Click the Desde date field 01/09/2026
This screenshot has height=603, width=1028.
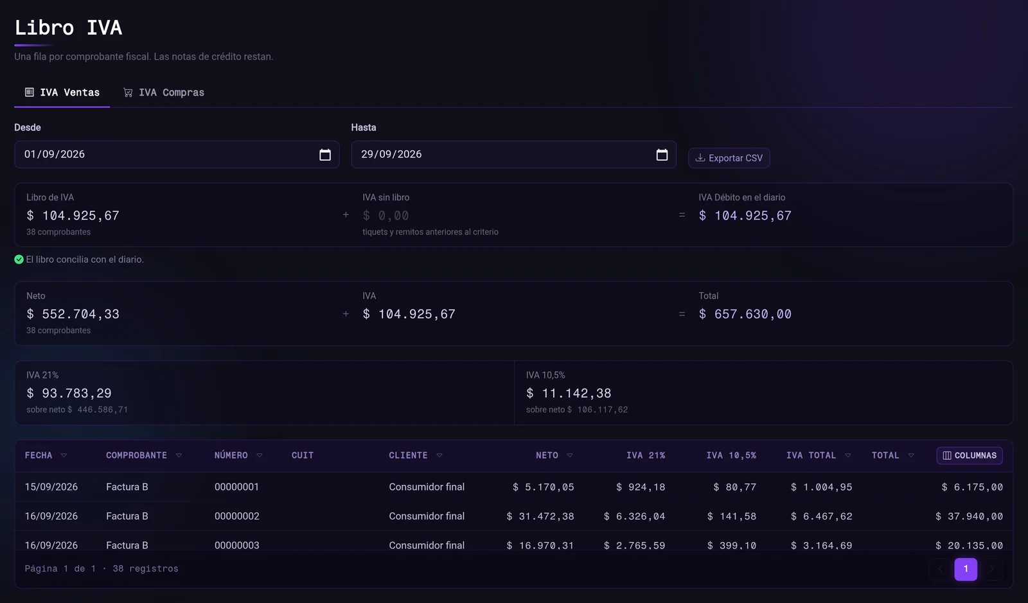(177, 155)
